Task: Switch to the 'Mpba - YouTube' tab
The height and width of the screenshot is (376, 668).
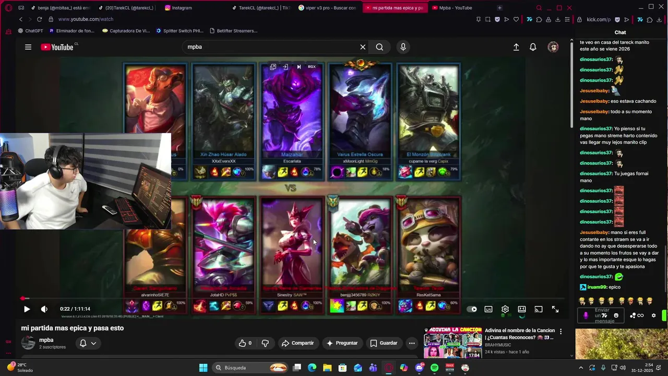Action: 452,8
